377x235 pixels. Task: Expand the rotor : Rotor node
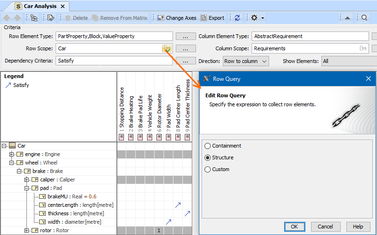point(27,230)
